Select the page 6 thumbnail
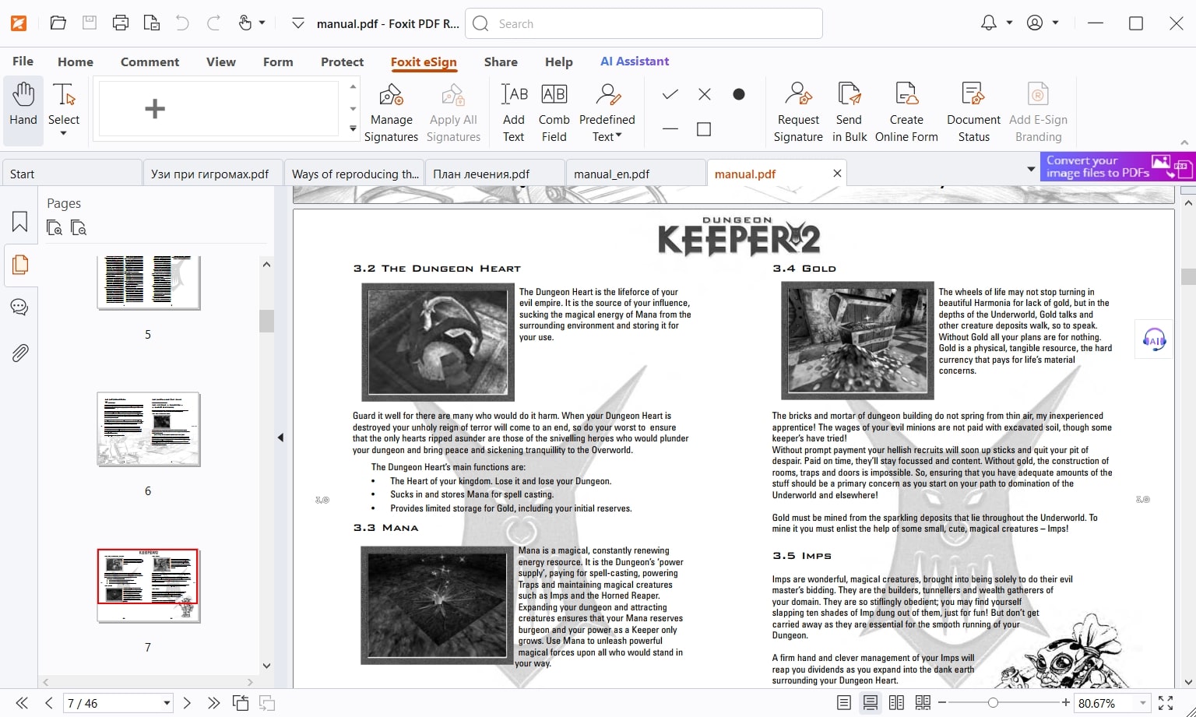The image size is (1196, 717). [149, 430]
